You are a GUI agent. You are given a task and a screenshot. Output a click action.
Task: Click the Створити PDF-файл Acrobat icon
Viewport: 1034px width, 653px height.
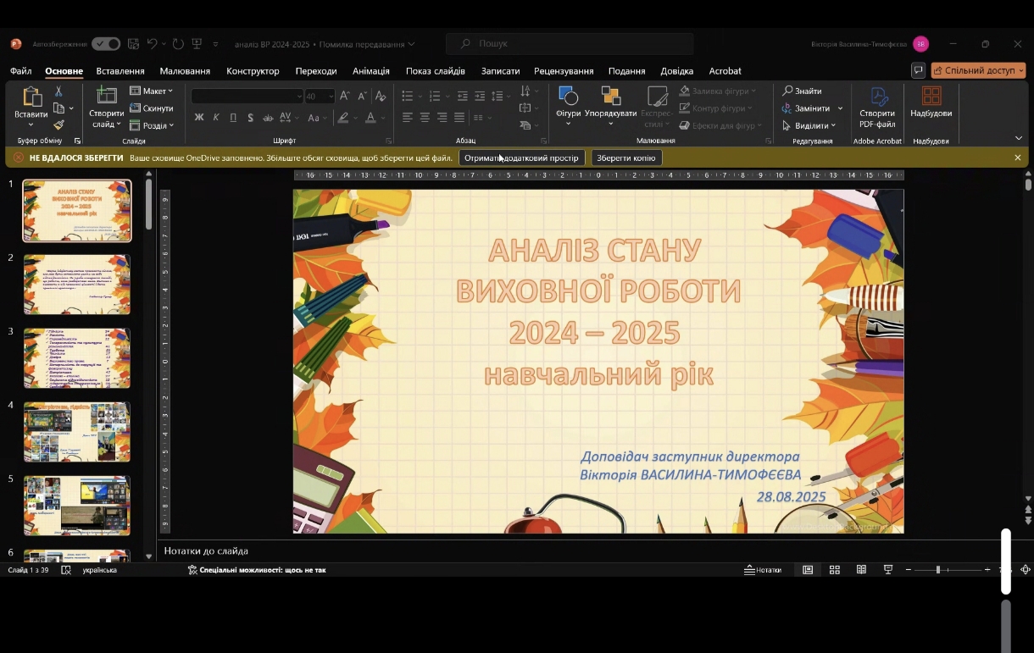click(x=877, y=97)
